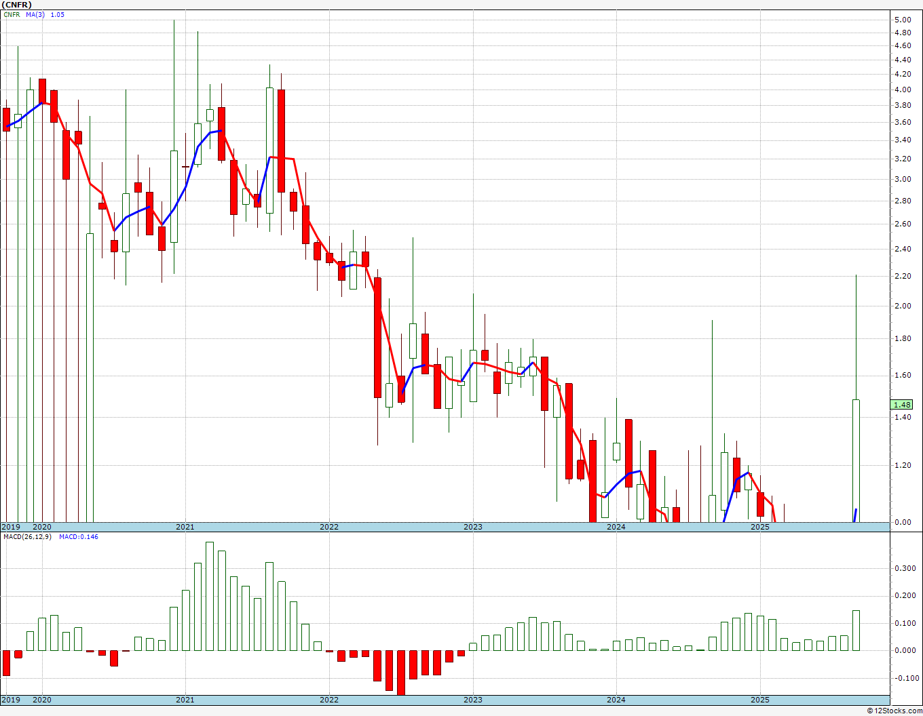Select 2022 on the MACD panel time axis
The width and height of the screenshot is (923, 716).
pos(329,700)
